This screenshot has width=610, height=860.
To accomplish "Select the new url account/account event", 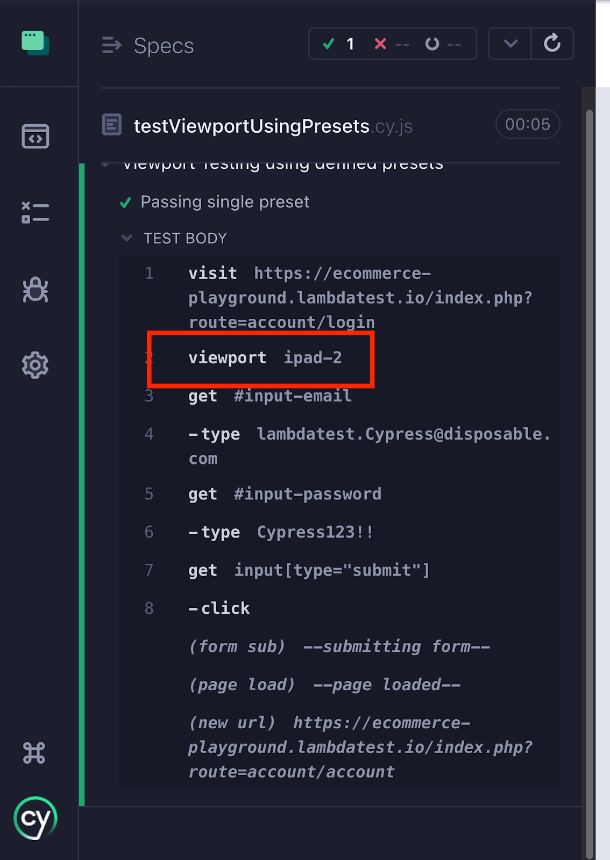I will click(x=339, y=747).
